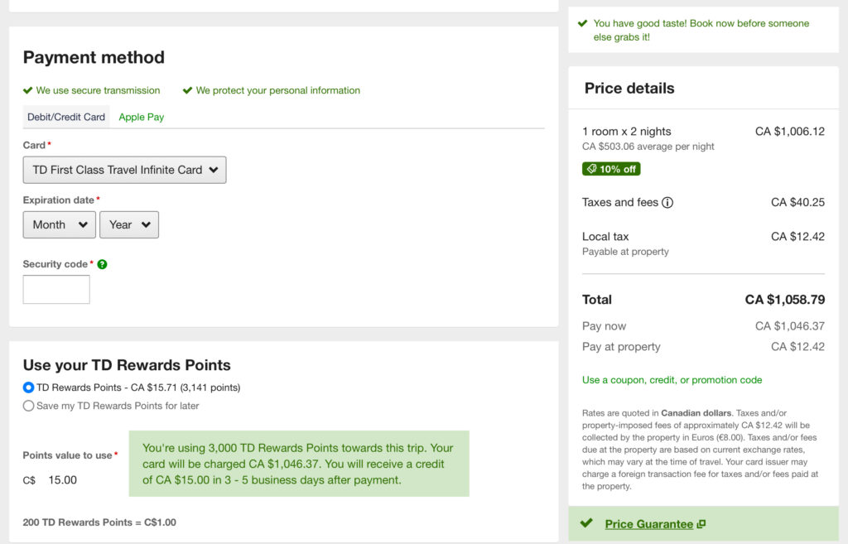Screen dimensions: 848x544
Task: Open the coupon, credit, or promotion code link
Action: [672, 380]
